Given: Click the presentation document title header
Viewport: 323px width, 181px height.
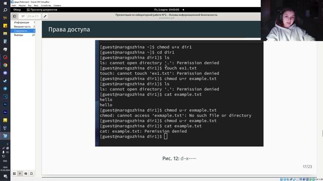Looking at the screenshot, I should tap(167, 15).
